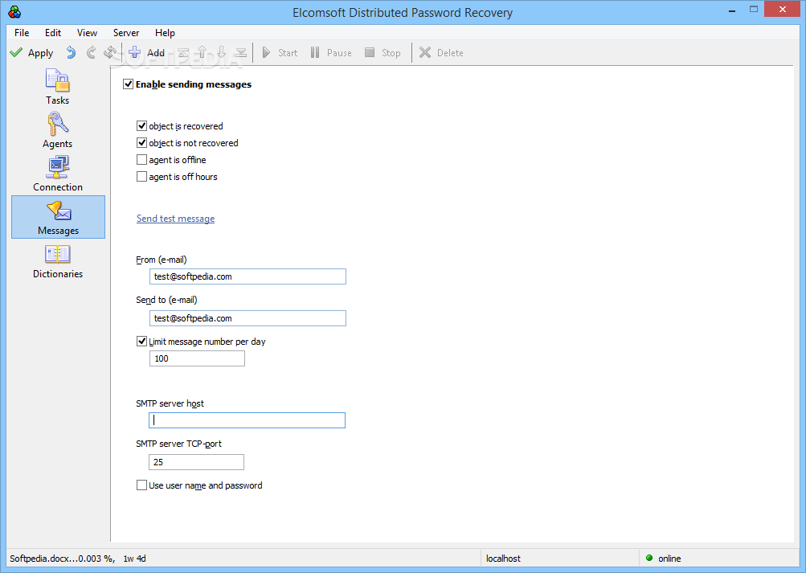Click the message limit field showing 100
The image size is (806, 573).
(197, 358)
